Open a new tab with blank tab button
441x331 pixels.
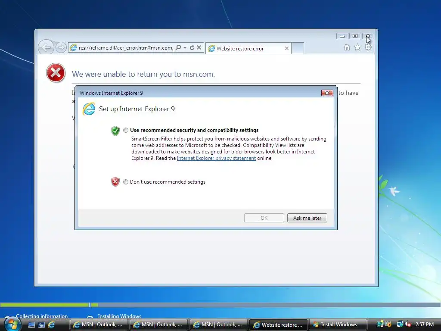tap(298, 48)
